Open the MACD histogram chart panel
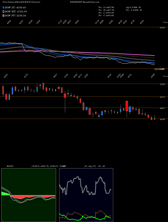168x222 pixels. tap(29, 195)
